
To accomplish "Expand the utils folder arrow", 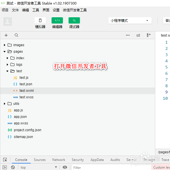I will (x=5, y=104).
